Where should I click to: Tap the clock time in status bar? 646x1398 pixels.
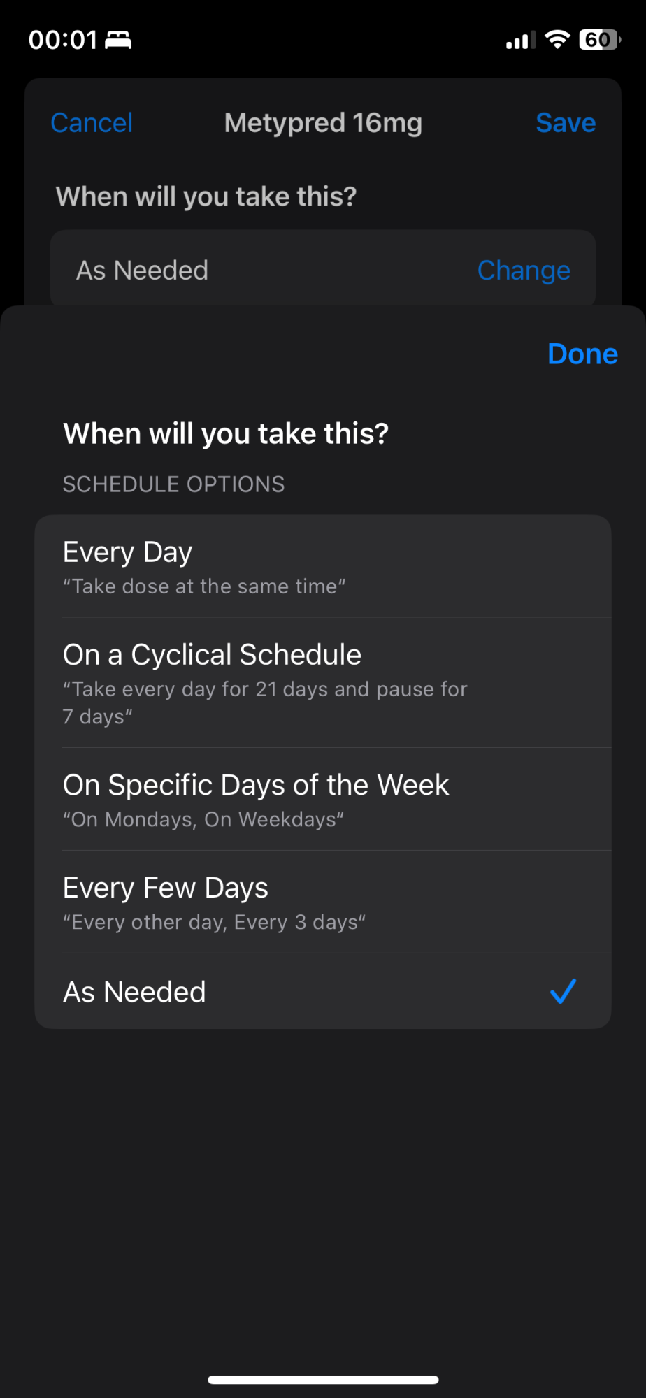click(62, 41)
